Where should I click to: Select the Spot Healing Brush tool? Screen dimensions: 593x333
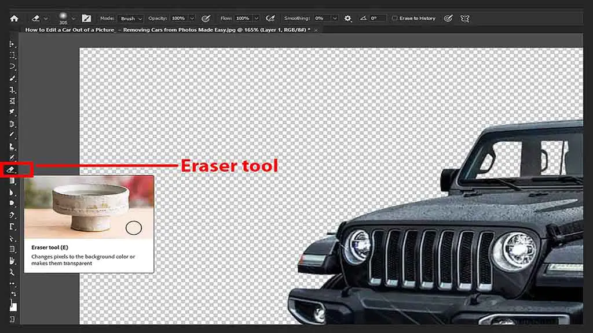coord(12,124)
